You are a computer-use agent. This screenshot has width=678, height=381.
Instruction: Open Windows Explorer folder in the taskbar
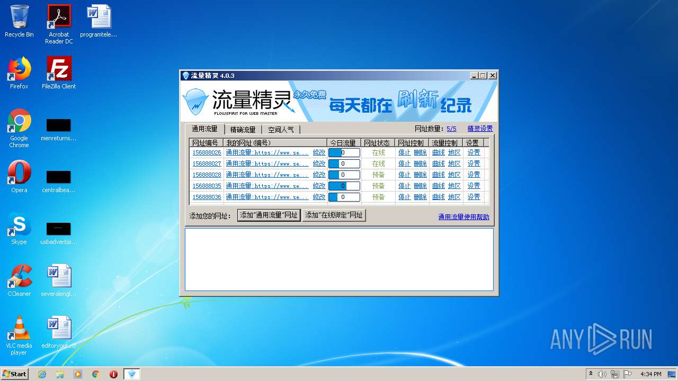tap(60, 374)
